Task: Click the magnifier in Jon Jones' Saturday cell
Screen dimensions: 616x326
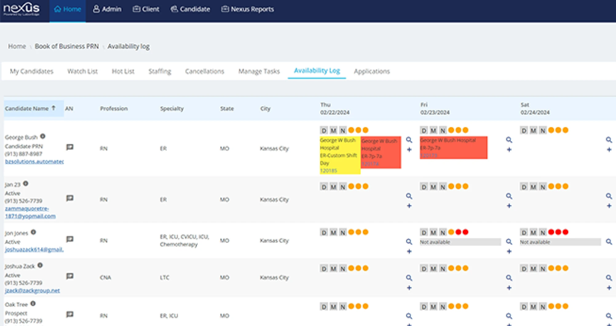Action: tap(609, 242)
